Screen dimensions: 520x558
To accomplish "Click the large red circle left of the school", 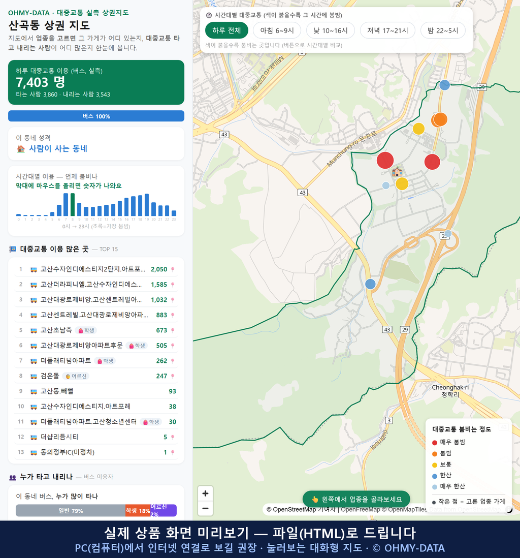I will [x=385, y=160].
